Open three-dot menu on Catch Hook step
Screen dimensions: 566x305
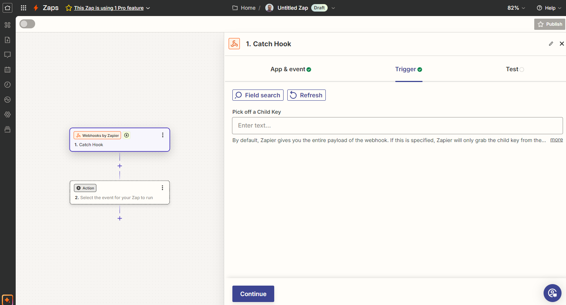pyautogui.click(x=163, y=135)
